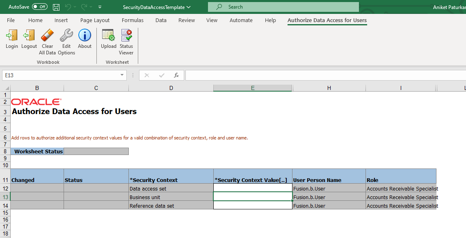Switch to the Insert tab

coord(61,20)
